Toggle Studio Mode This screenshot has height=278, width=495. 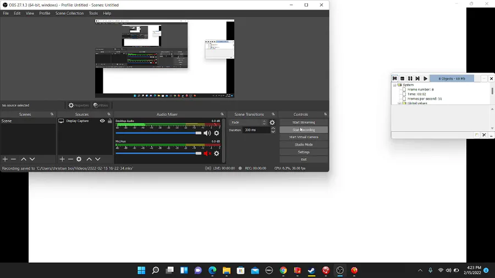tap(304, 144)
